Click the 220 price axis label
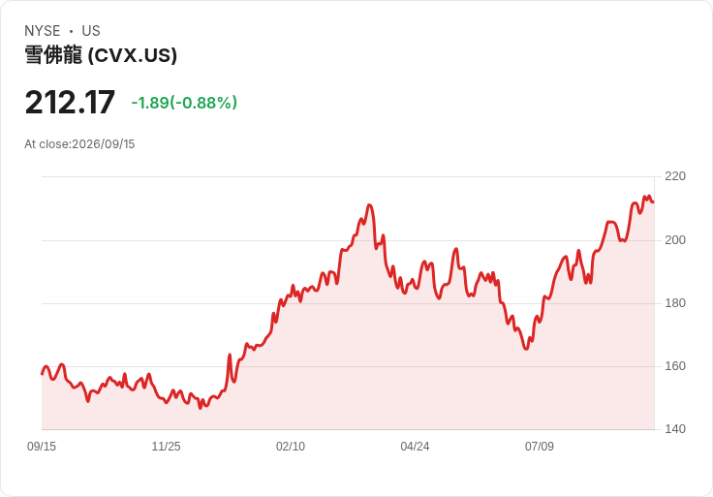 click(675, 176)
